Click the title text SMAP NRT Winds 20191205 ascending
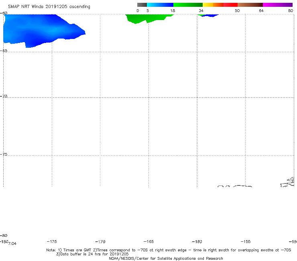The image size is (297, 261). 49,6
